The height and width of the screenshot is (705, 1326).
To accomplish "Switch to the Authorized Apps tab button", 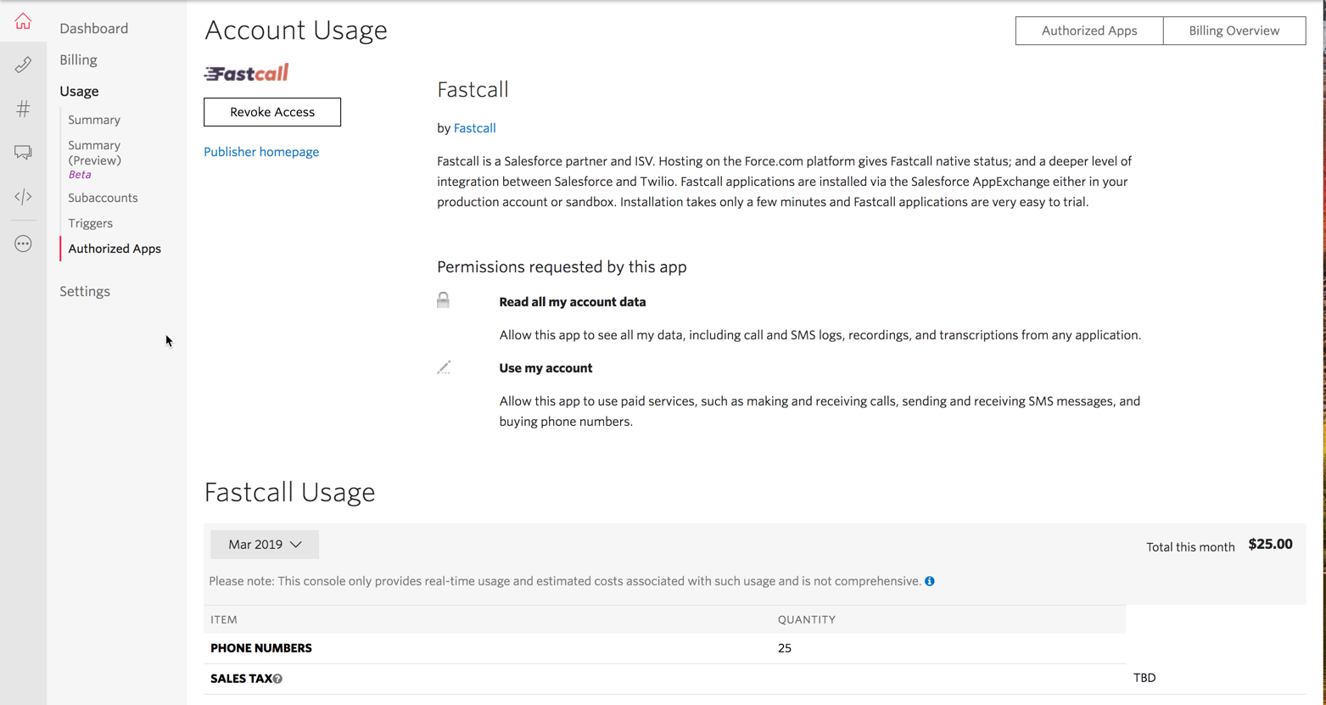I will [x=1088, y=31].
